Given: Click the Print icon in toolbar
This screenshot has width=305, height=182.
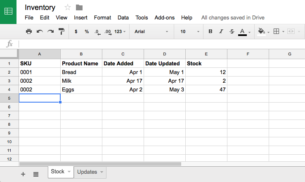Looking at the screenshot, I should point(29,31).
